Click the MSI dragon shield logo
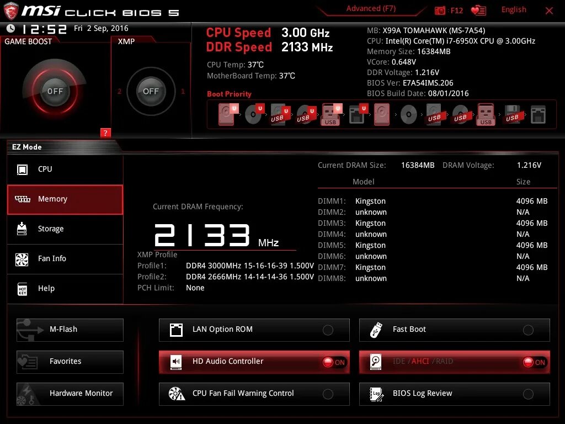 (11, 11)
